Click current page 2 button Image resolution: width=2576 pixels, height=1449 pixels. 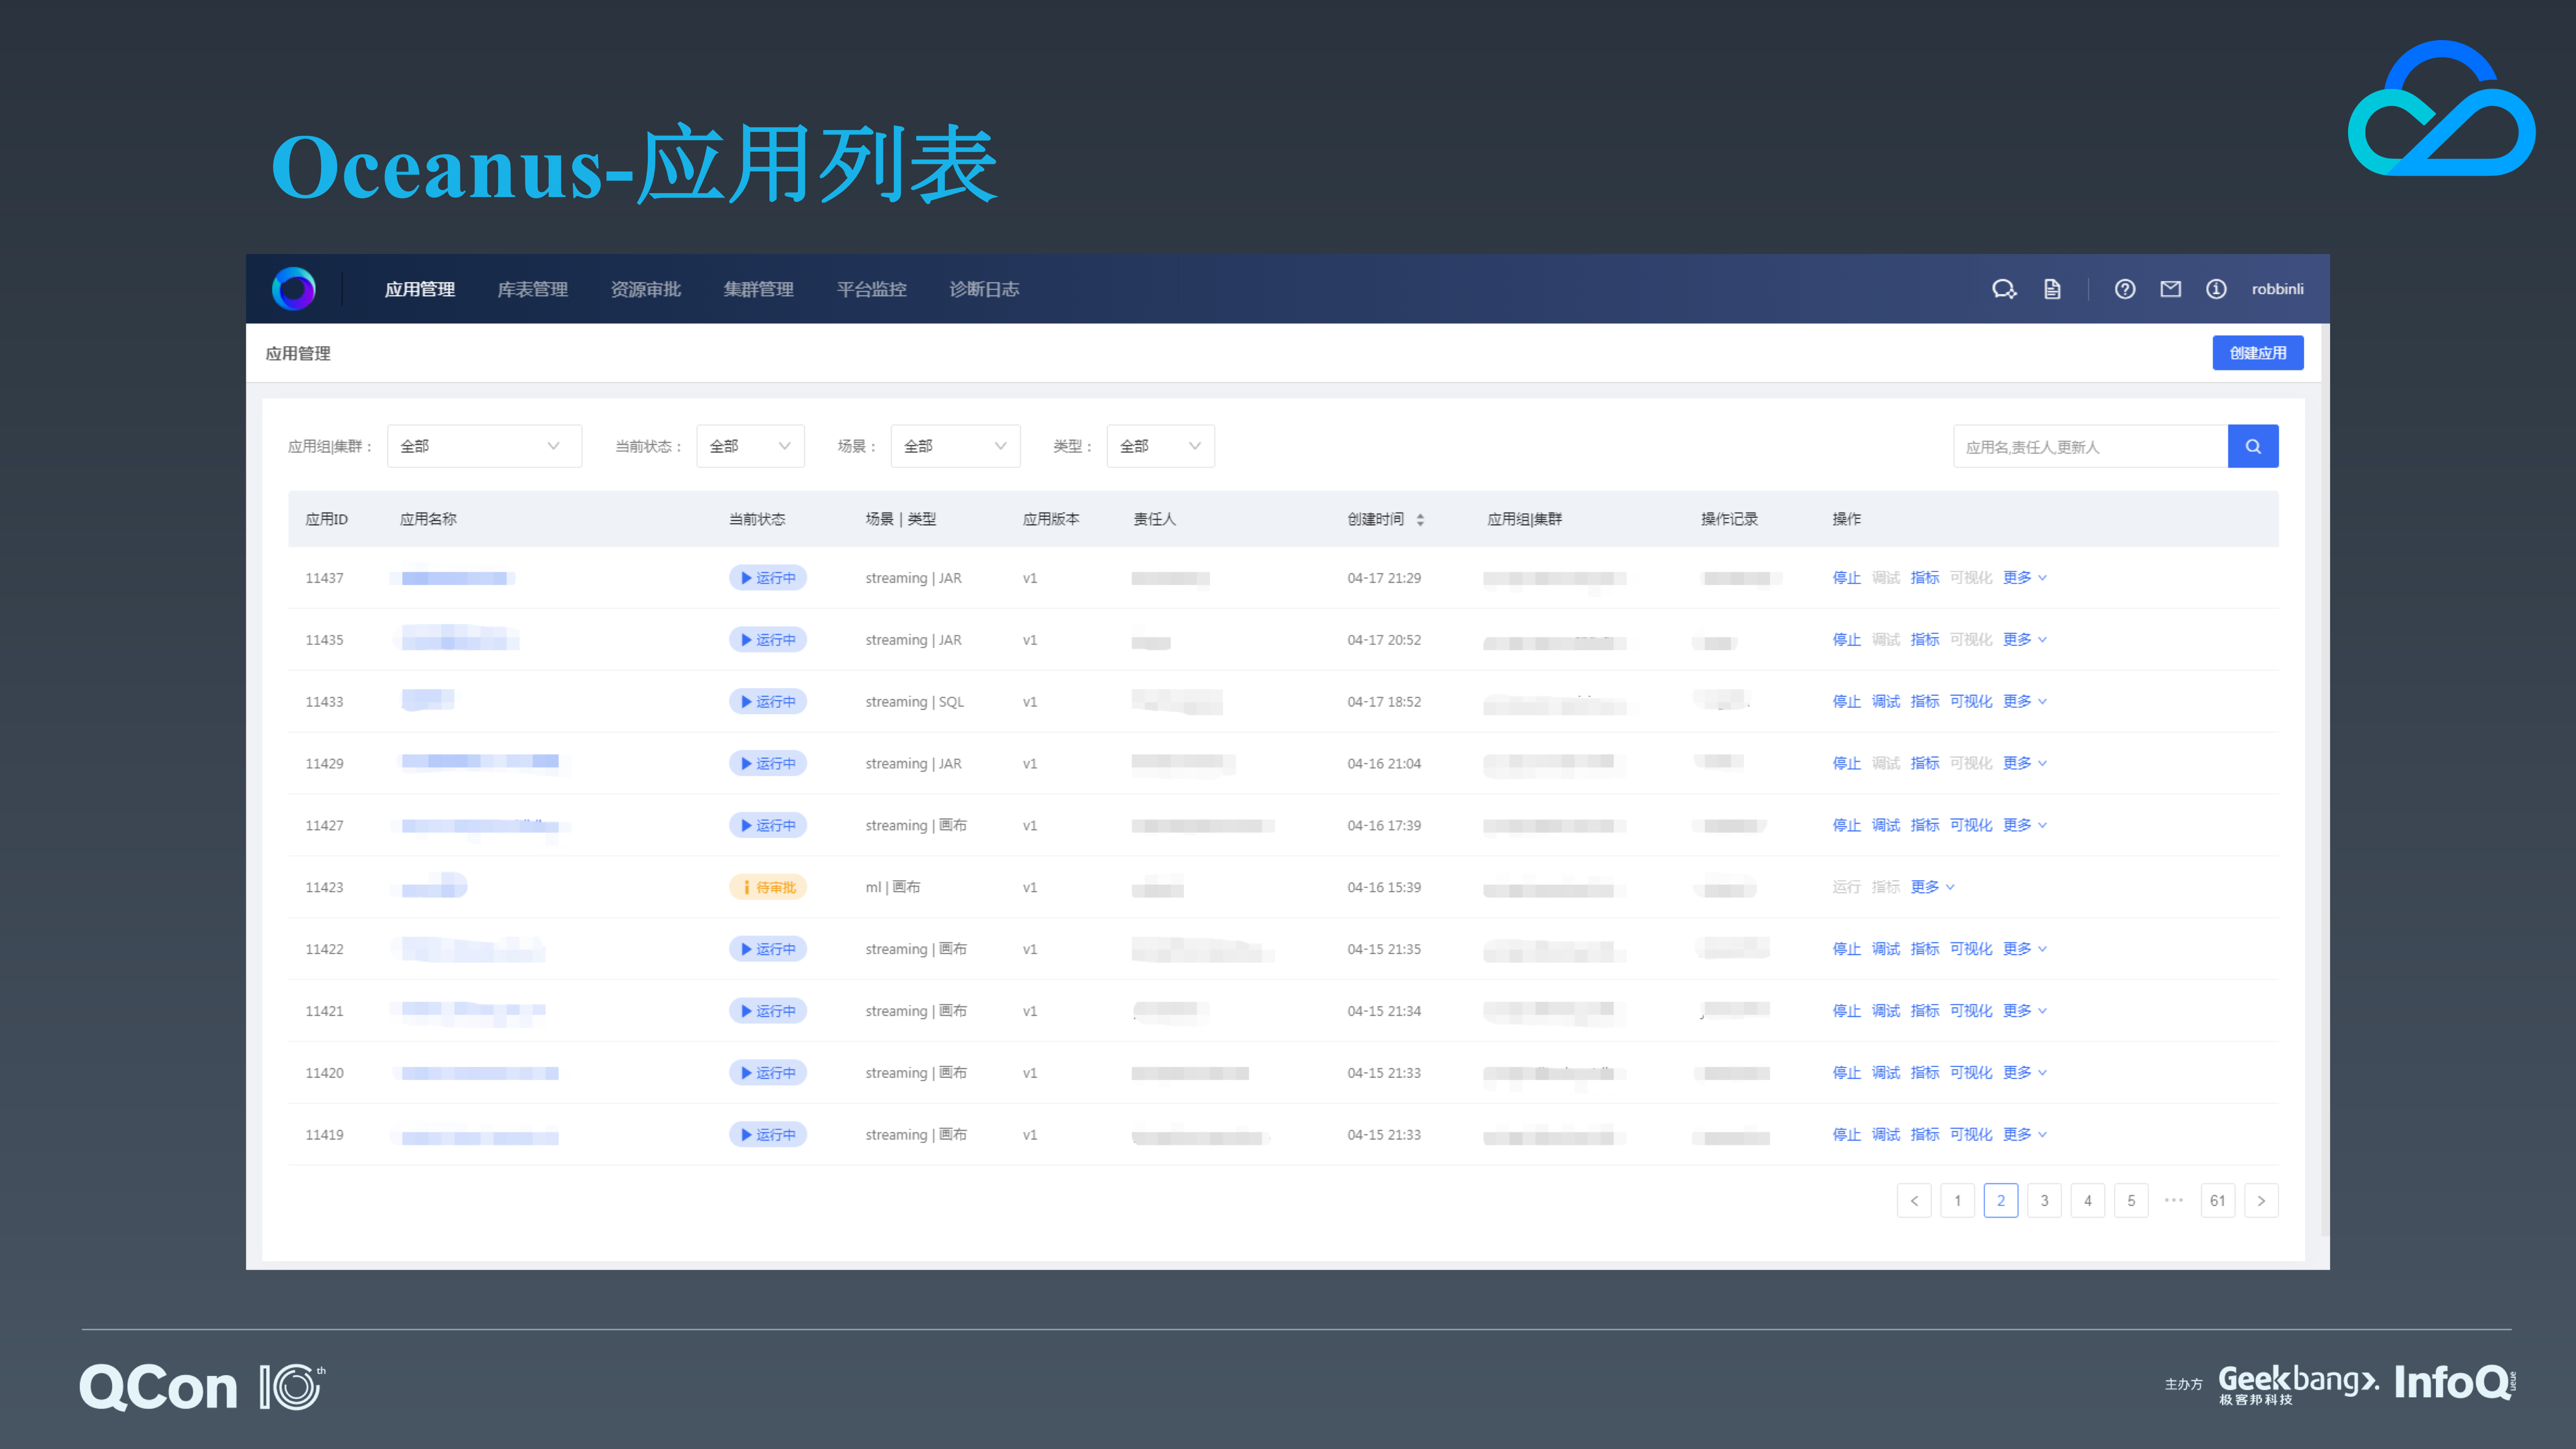(2001, 1201)
